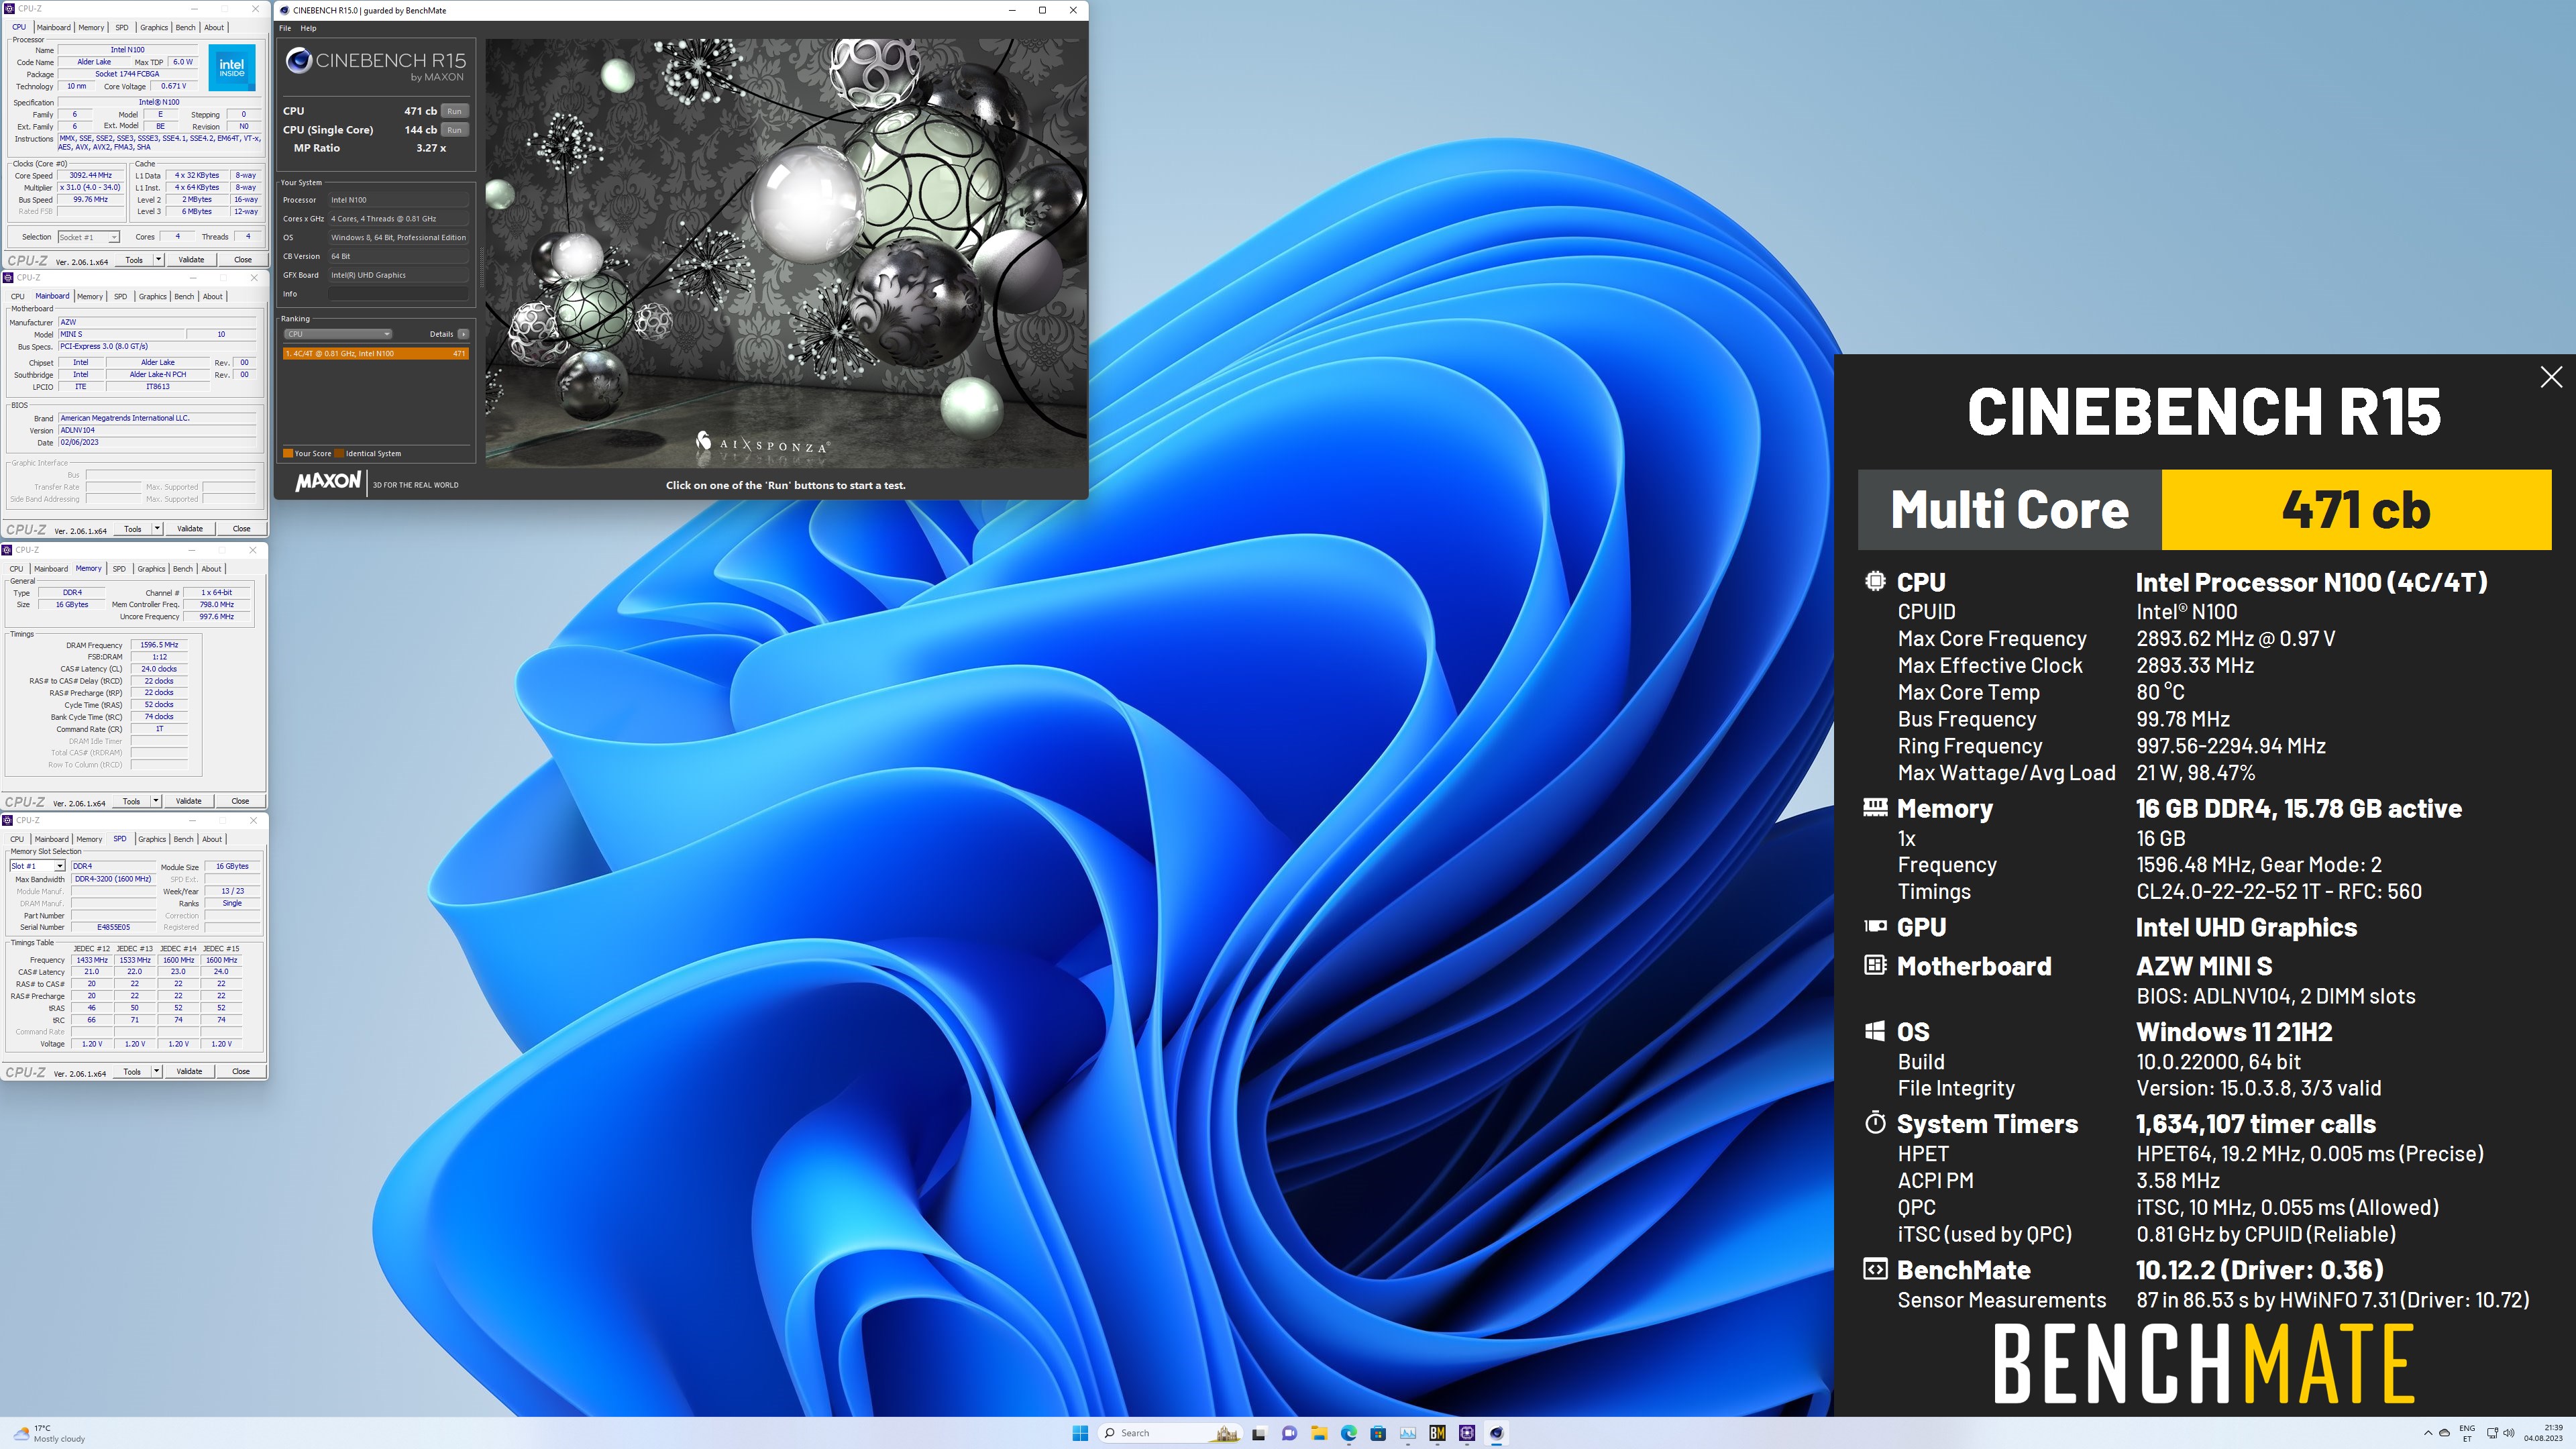2576x1449 pixels.
Task: Click Core Speed value 3092.44 MHz
Action: 91,175
